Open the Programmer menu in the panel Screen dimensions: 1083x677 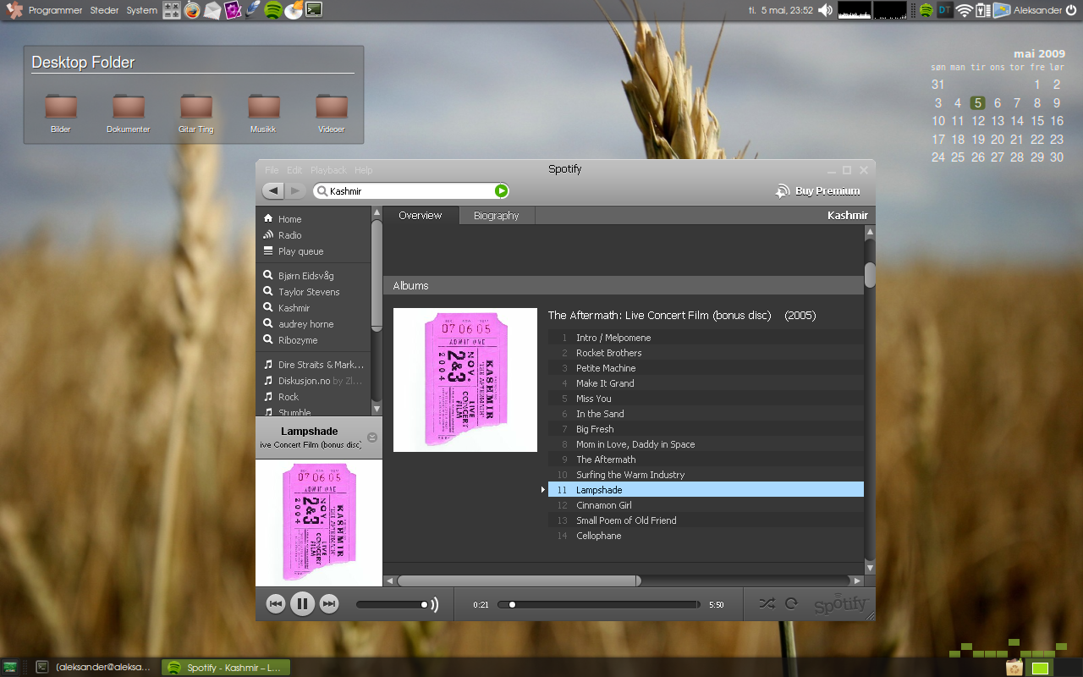point(56,10)
